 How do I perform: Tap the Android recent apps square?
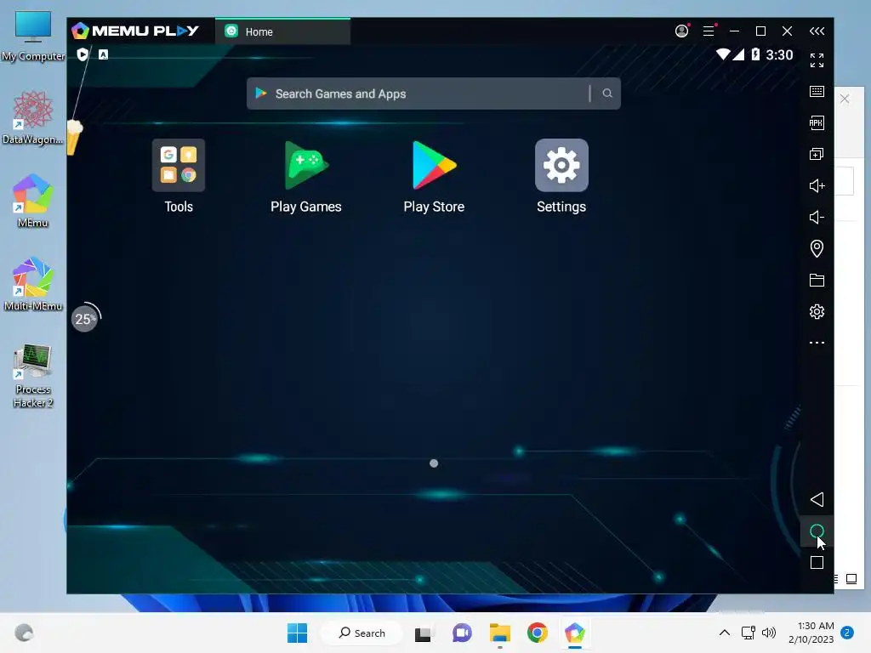coord(817,563)
